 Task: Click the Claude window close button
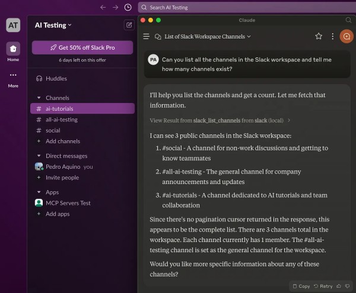pyautogui.click(x=143, y=20)
